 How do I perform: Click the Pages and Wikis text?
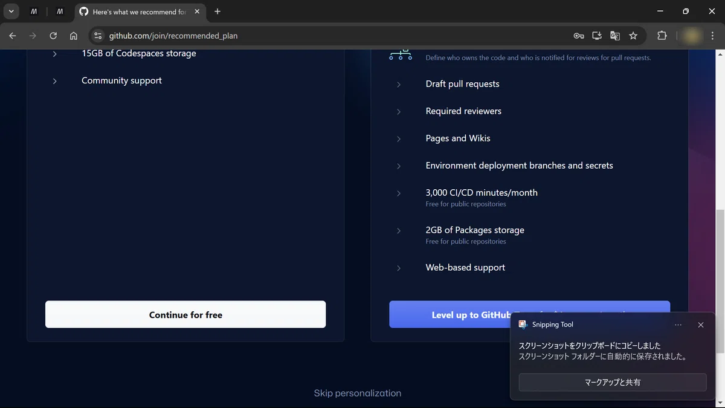(458, 138)
